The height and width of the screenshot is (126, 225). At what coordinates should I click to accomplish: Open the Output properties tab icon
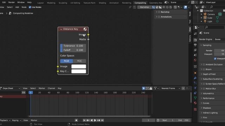click(195, 45)
